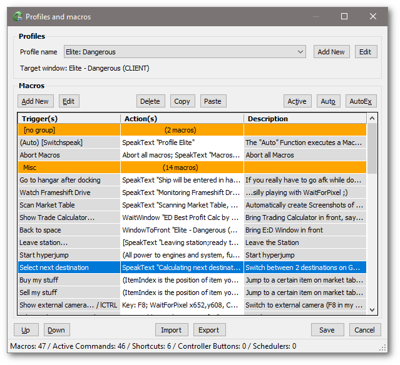Click the Import button
Screen dimensions: 400x365
[x=172, y=330]
